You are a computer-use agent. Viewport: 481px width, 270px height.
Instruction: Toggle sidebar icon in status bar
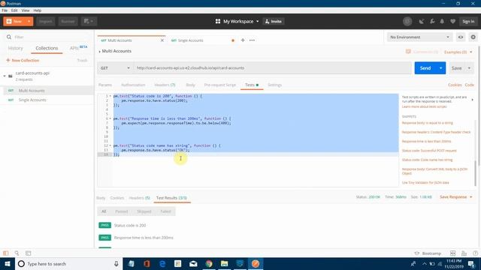[5, 253]
